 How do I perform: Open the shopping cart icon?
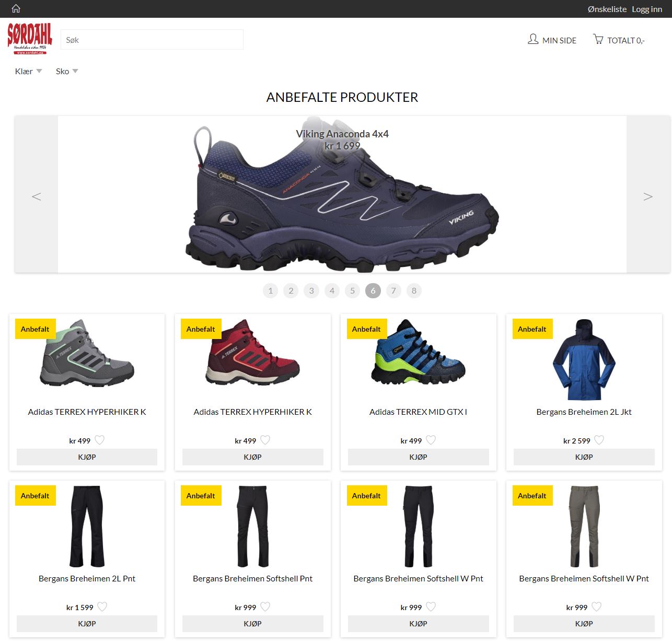pyautogui.click(x=598, y=39)
